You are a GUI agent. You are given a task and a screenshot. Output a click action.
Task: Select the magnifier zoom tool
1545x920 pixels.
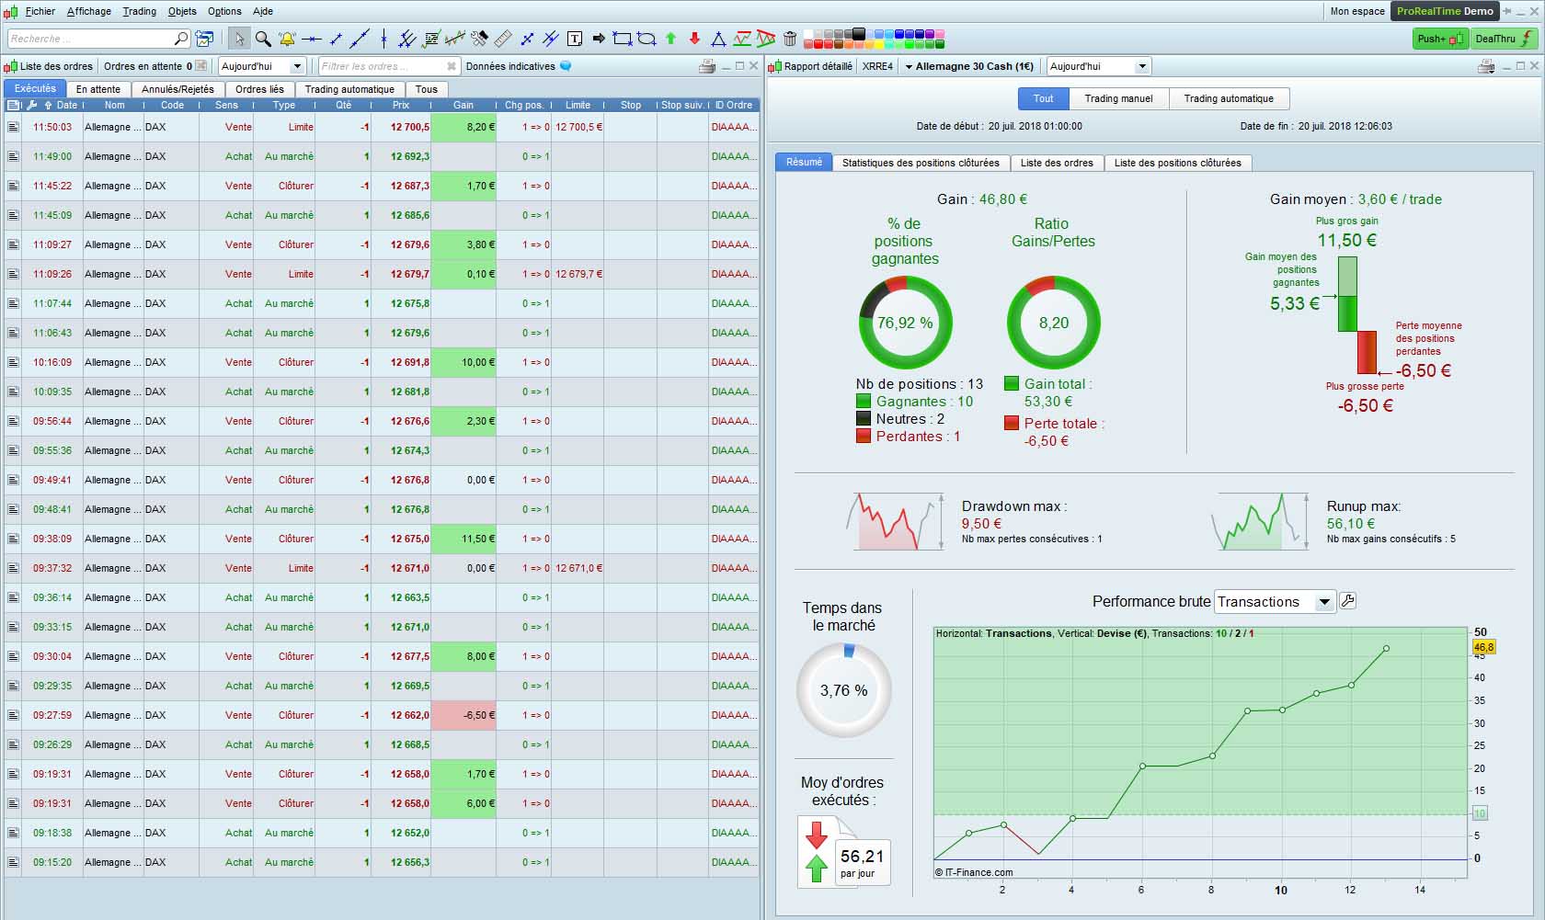pos(263,39)
